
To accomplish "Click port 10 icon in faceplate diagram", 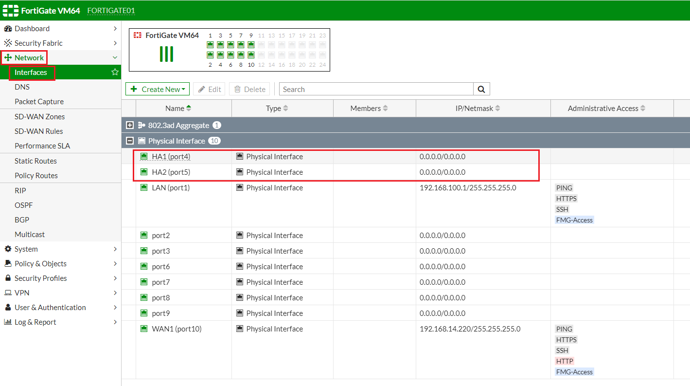I will click(x=251, y=55).
